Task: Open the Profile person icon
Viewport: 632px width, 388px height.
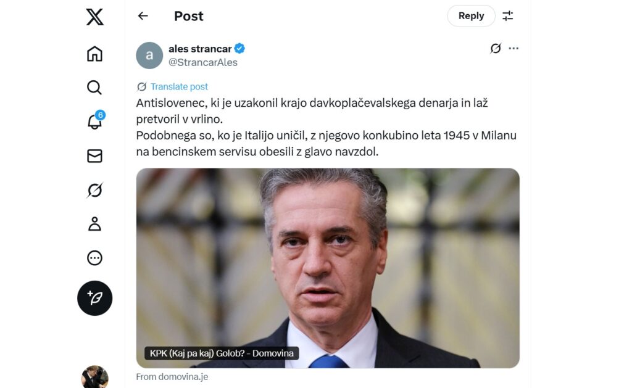Action: [94, 224]
